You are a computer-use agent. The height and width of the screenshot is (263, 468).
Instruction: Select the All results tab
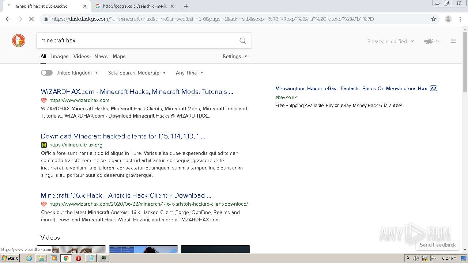[x=44, y=56]
